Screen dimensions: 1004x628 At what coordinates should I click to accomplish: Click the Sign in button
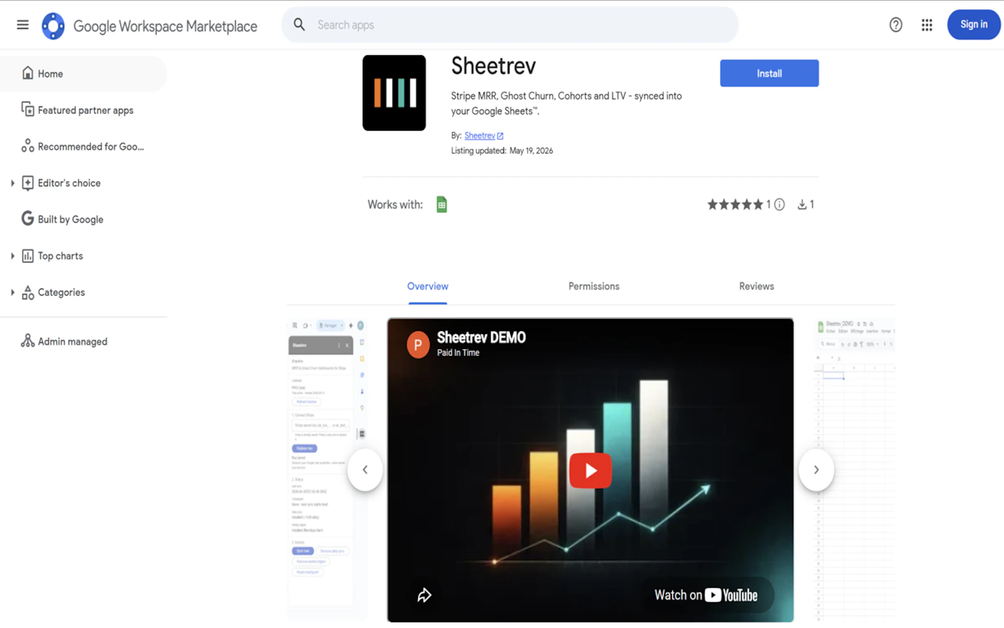973,24
